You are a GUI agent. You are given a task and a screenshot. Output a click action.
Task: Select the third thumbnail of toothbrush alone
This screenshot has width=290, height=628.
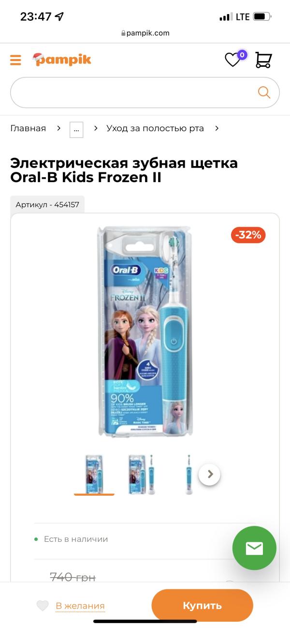[x=188, y=475]
